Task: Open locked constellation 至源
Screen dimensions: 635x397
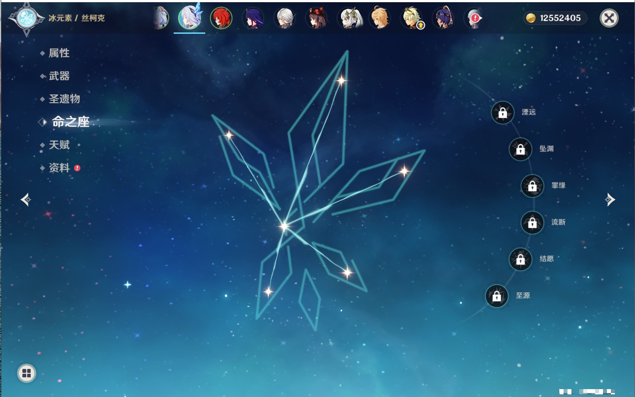Action: (497, 296)
